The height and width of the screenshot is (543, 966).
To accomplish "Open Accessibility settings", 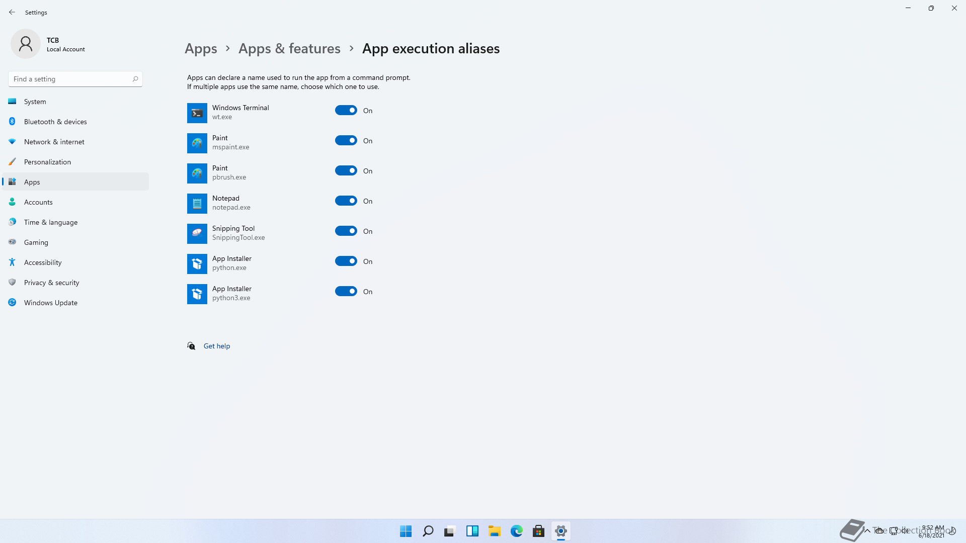I will (x=75, y=262).
